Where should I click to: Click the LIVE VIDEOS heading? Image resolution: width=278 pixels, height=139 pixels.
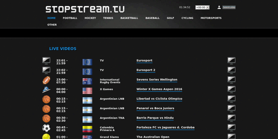pyautogui.click(x=63, y=49)
